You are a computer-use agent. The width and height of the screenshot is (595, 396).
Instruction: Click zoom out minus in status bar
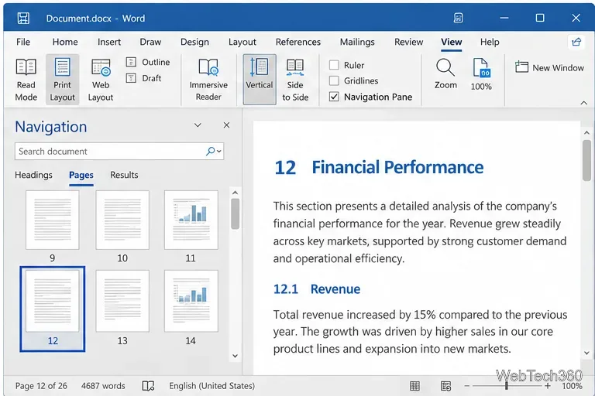pyautogui.click(x=466, y=386)
